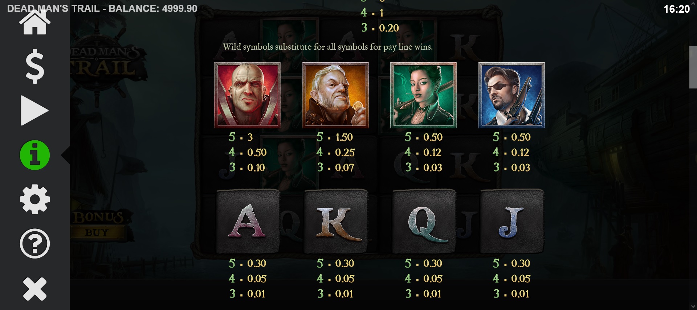Select the eyepatch gunman symbol
Screen dimensions: 697x310
(511, 95)
